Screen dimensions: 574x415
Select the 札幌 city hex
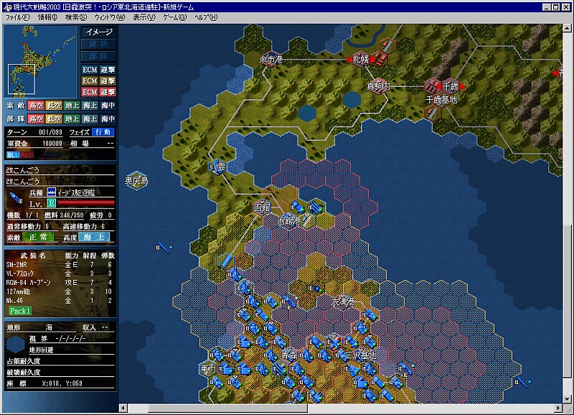click(361, 59)
